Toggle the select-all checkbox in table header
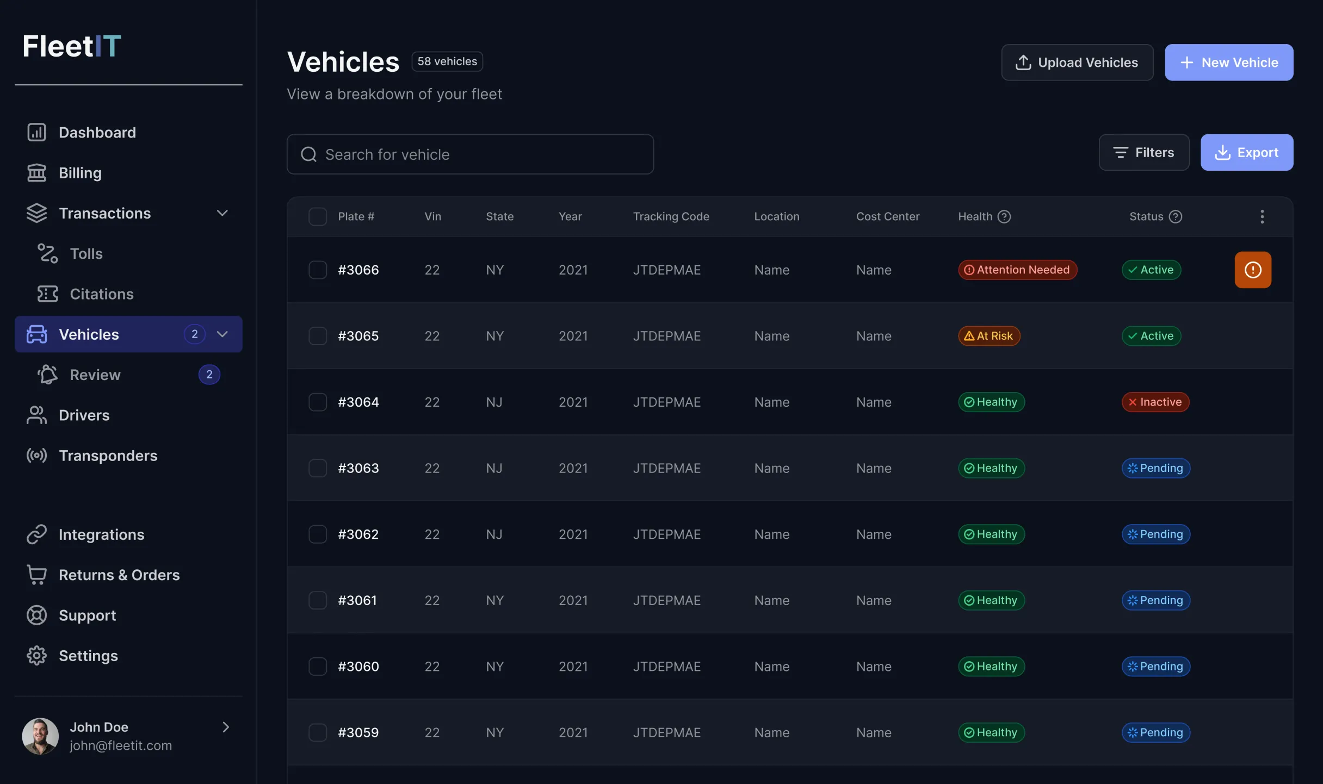The image size is (1323, 784). 318,216
